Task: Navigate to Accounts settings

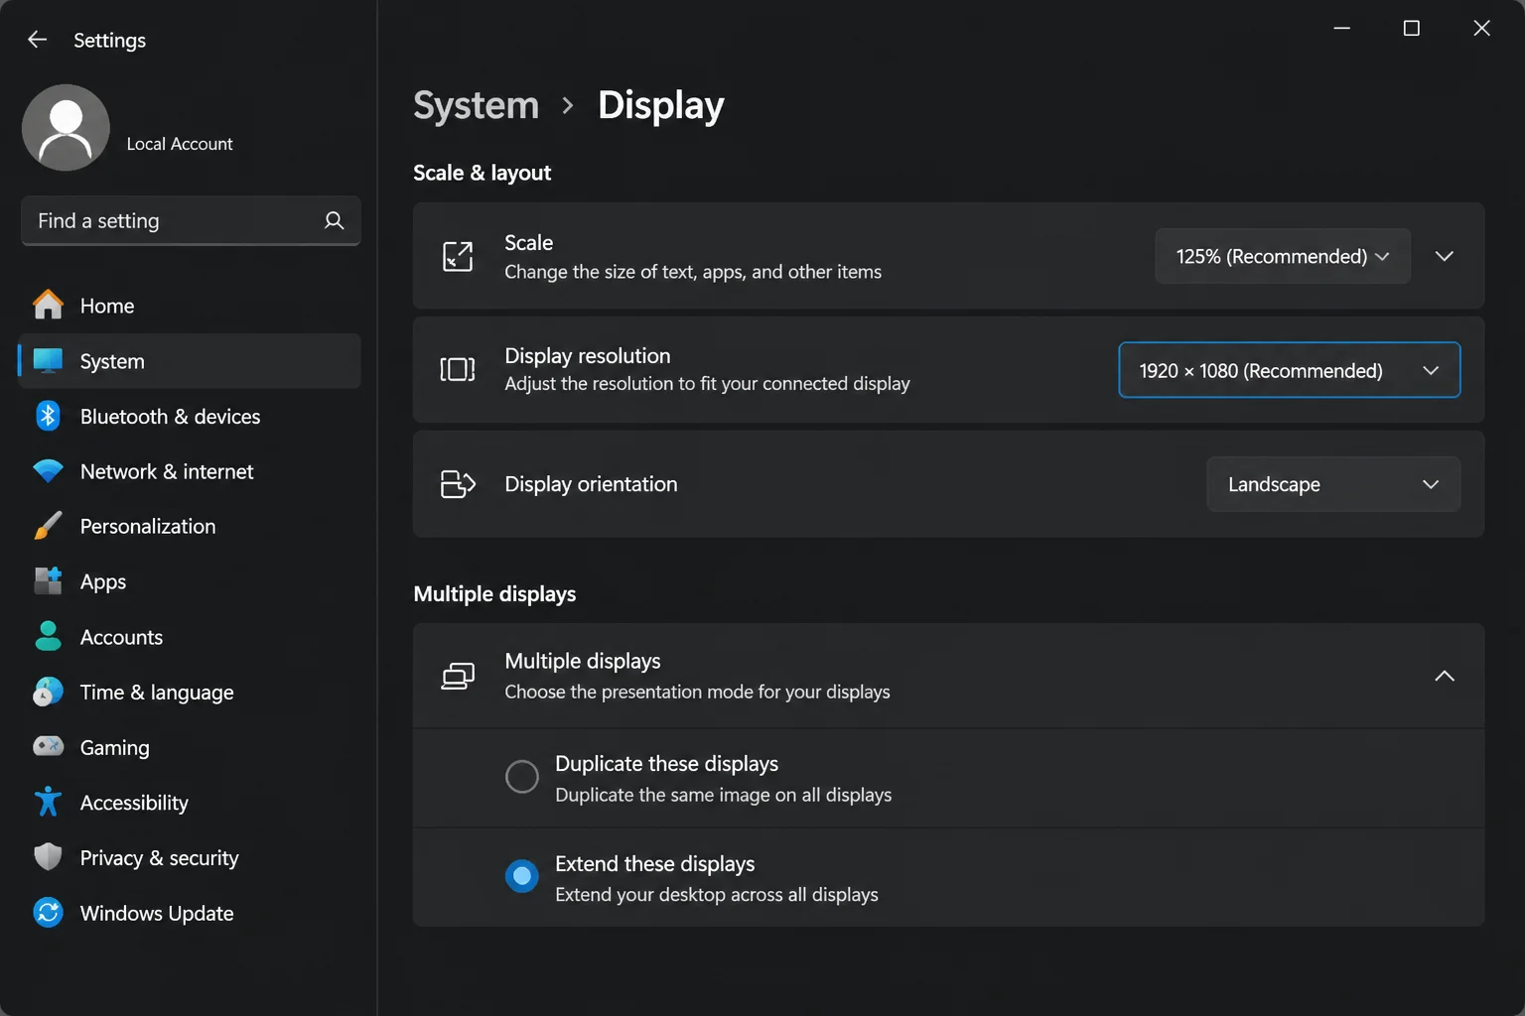Action: pos(191,637)
